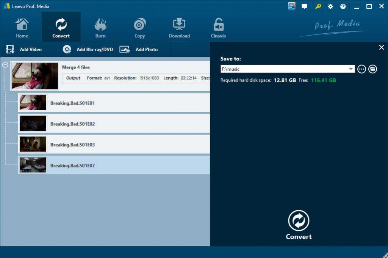Select Breaking.Bad.S01E07 file row
Viewport: 388px width, 258px height.
(x=114, y=165)
